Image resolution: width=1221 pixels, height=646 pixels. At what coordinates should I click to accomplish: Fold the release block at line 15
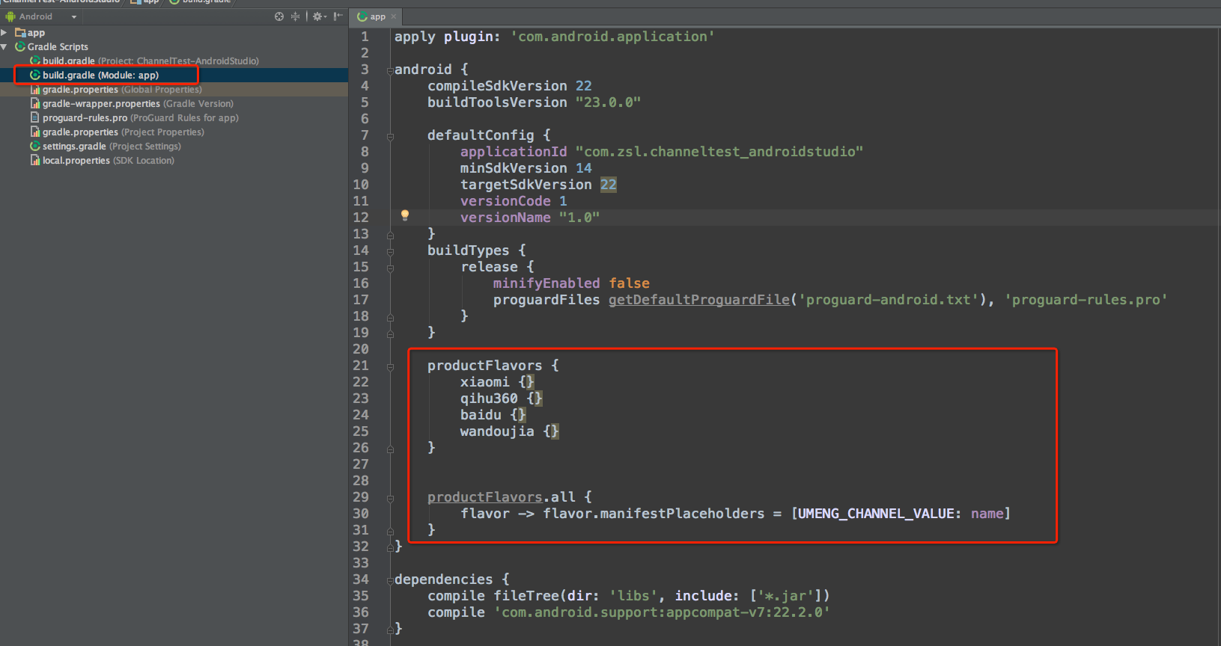tap(390, 268)
